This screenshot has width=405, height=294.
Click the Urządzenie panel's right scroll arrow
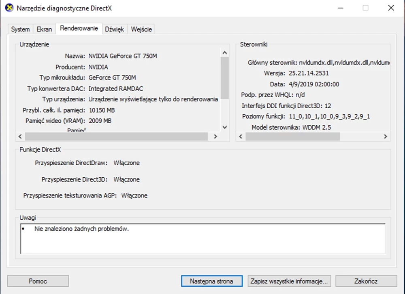[x=215, y=136]
